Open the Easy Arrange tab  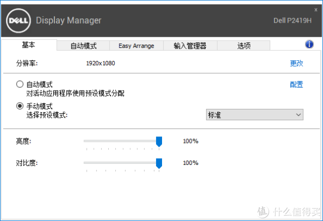coord(136,46)
